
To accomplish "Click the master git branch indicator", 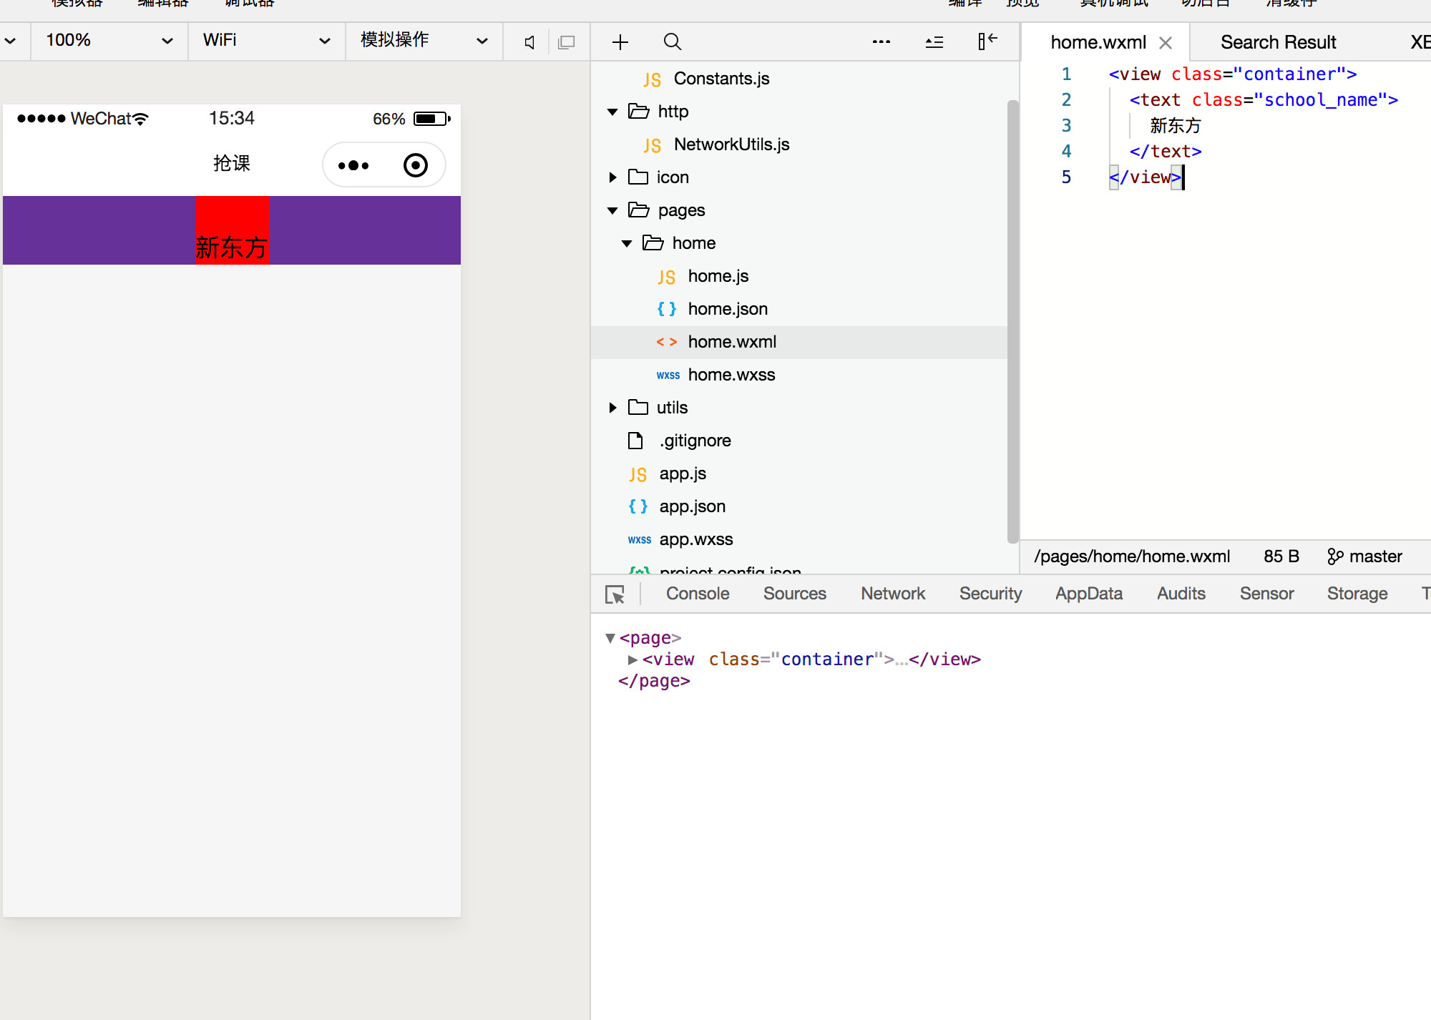I will 1364,556.
